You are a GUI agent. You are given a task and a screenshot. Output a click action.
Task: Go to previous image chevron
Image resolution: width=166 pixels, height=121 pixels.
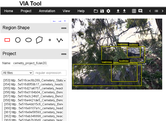pyautogui.click(x=150, y=11)
